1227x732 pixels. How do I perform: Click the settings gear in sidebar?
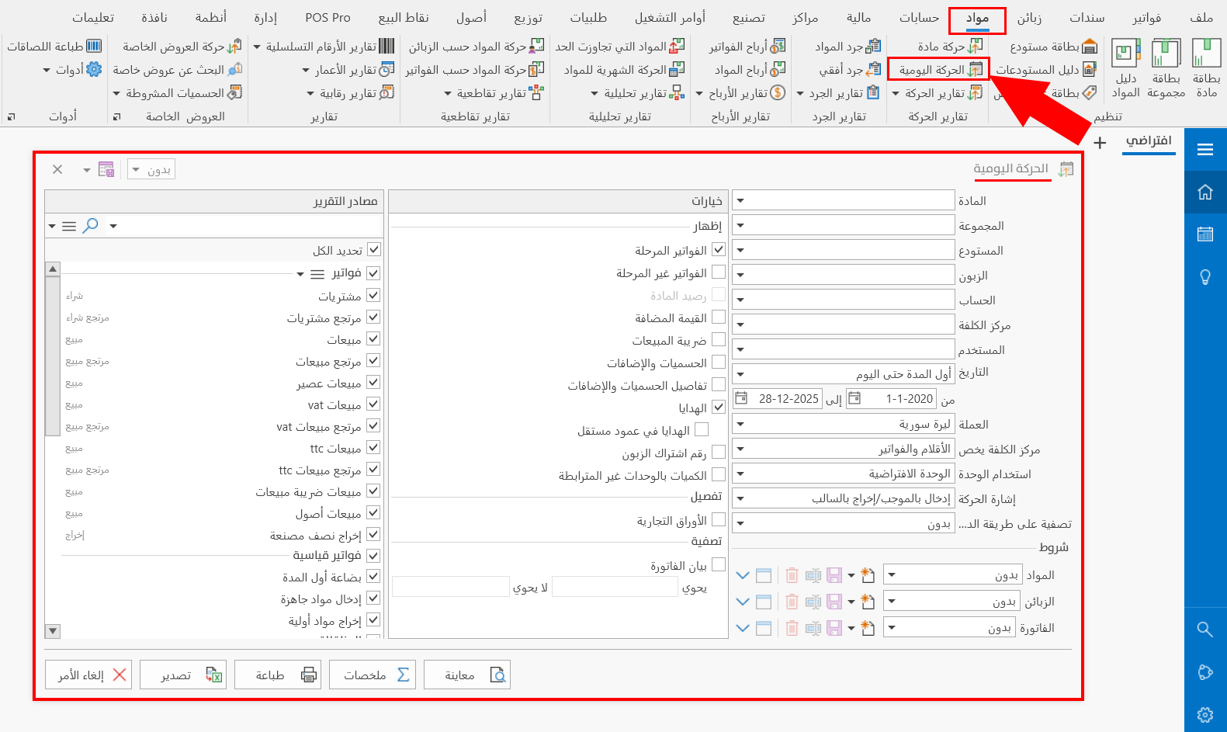pos(1205,715)
